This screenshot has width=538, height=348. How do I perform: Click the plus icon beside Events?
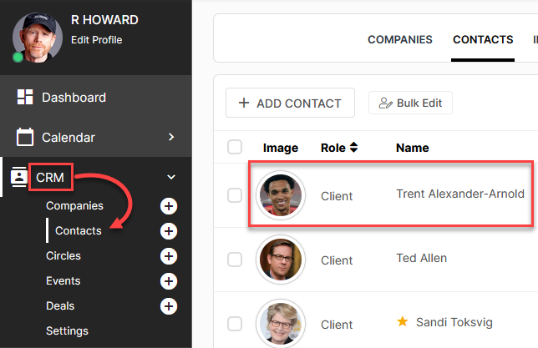coord(169,281)
